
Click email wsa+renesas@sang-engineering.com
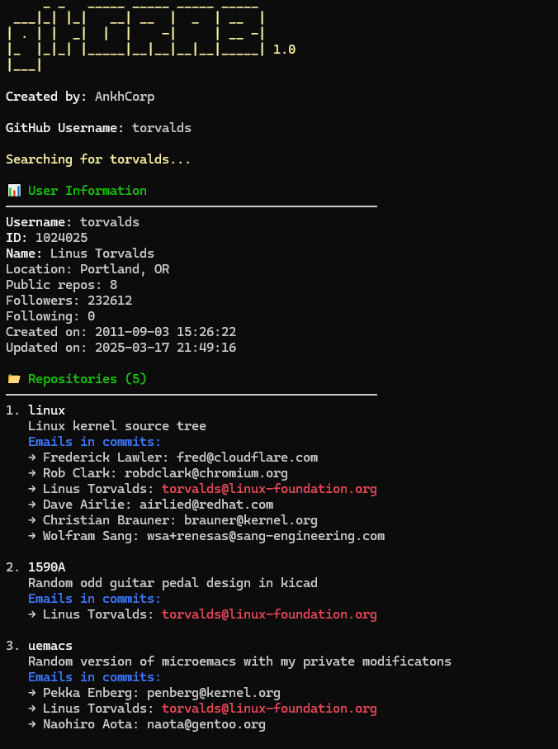266,536
